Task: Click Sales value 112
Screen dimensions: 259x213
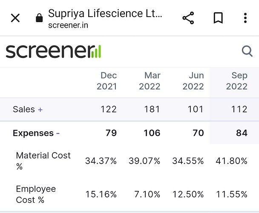Action: (239, 109)
